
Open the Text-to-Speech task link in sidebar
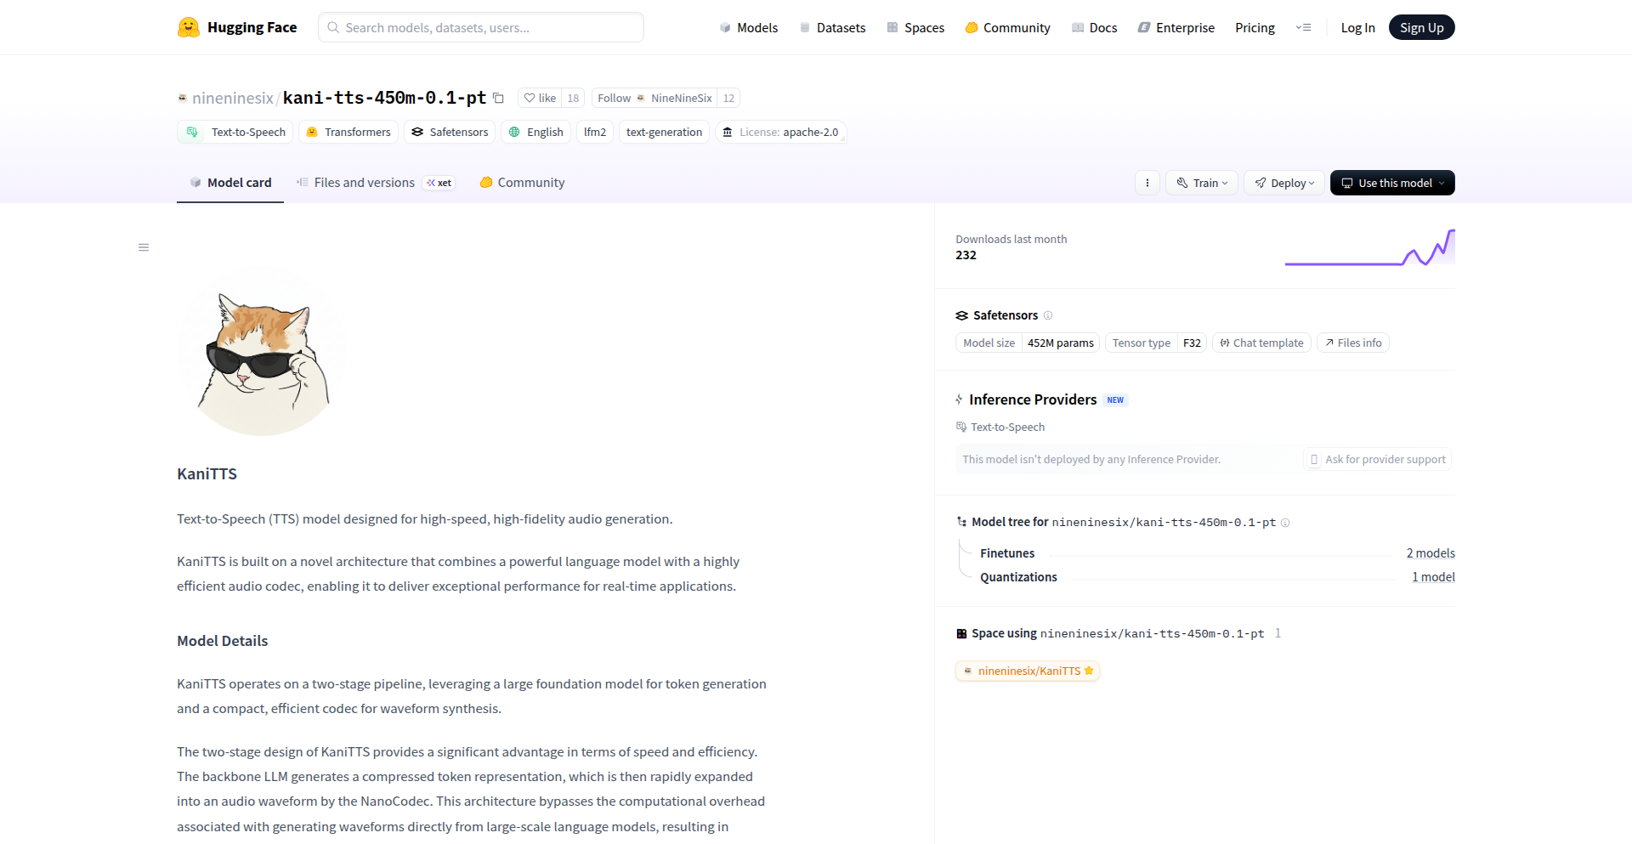click(1000, 427)
